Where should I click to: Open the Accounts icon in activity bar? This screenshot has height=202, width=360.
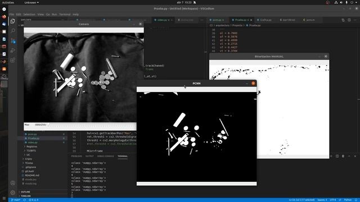[x=12, y=183]
